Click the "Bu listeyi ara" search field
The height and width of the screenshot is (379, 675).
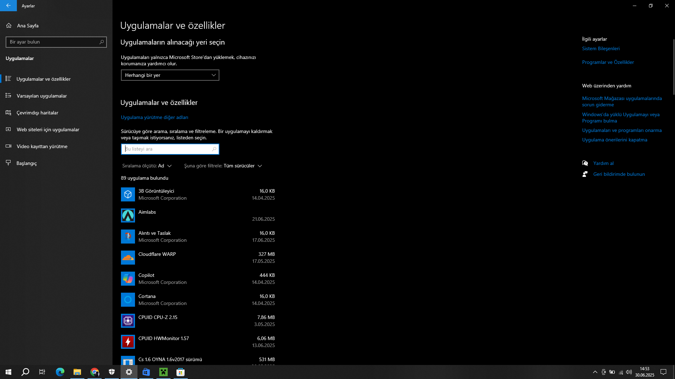click(x=167, y=149)
